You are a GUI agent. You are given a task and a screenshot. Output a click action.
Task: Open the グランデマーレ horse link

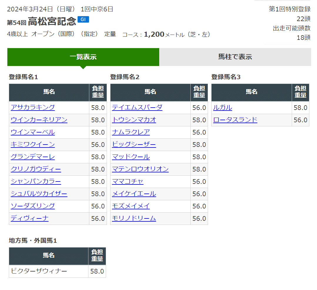[33, 157]
